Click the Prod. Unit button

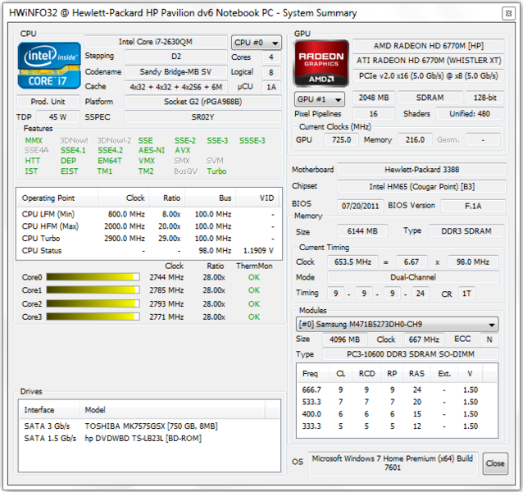click(48, 102)
